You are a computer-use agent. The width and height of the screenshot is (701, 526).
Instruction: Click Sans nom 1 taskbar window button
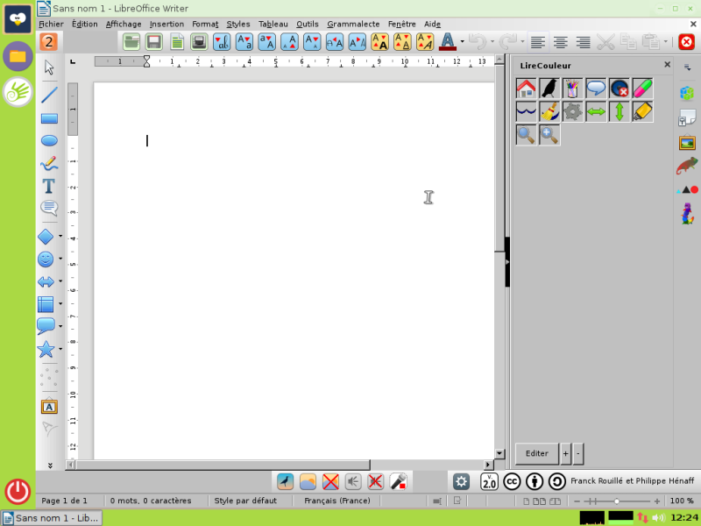pos(52,518)
